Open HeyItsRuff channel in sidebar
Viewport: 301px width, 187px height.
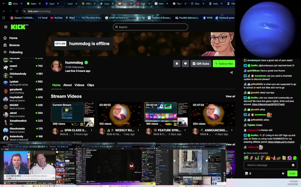(x=23, y=99)
